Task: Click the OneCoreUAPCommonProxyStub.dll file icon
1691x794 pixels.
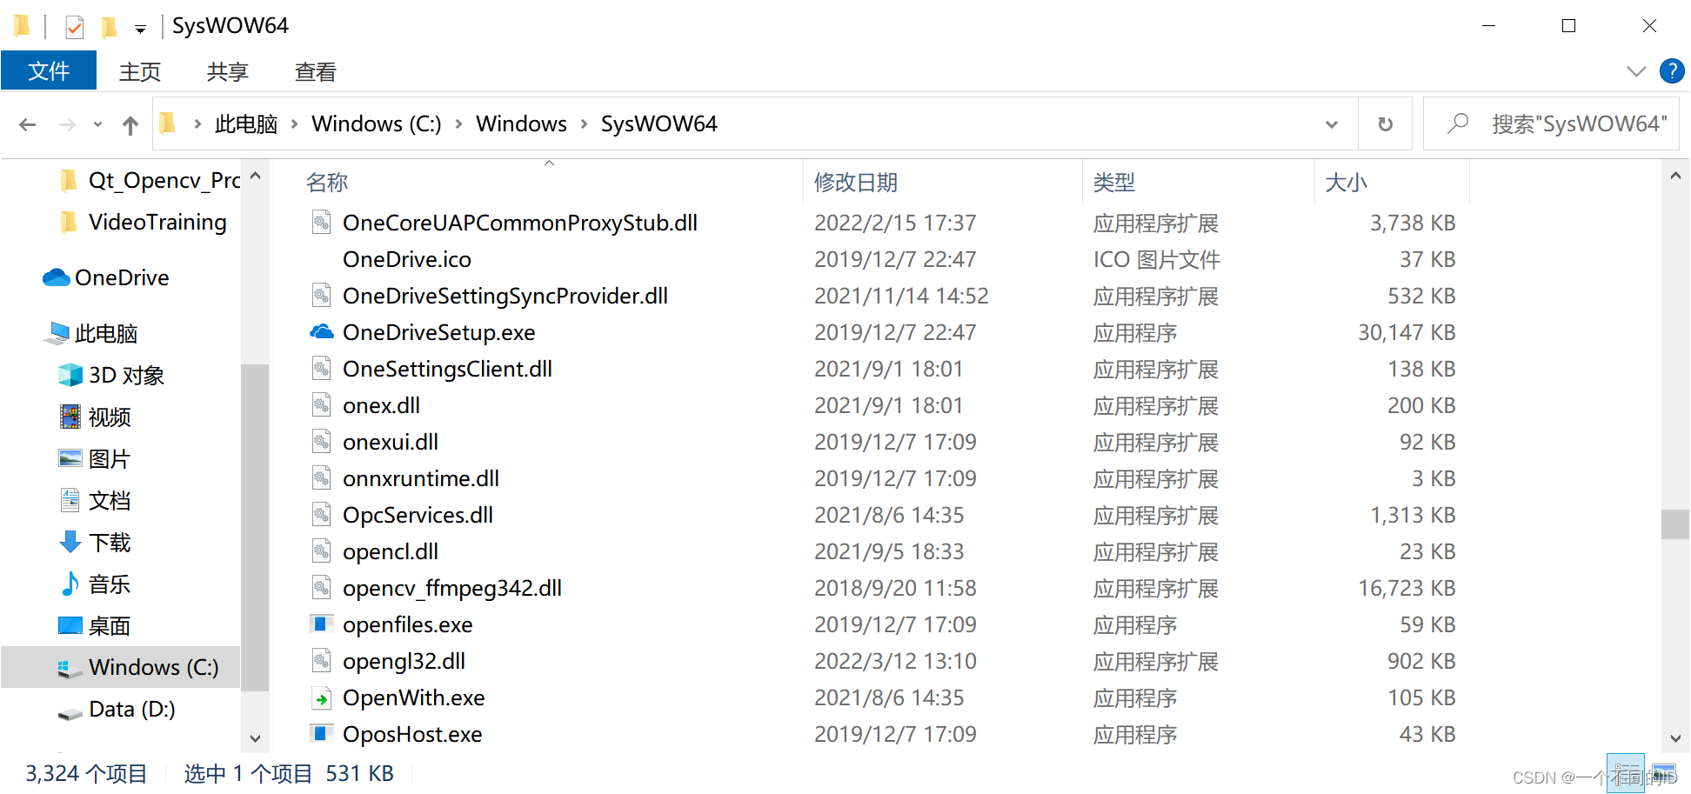Action: (322, 223)
